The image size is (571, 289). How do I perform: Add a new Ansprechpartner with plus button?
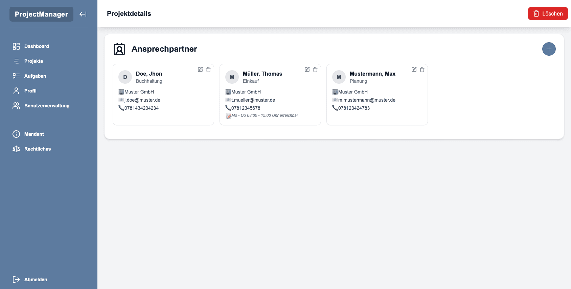tap(549, 49)
